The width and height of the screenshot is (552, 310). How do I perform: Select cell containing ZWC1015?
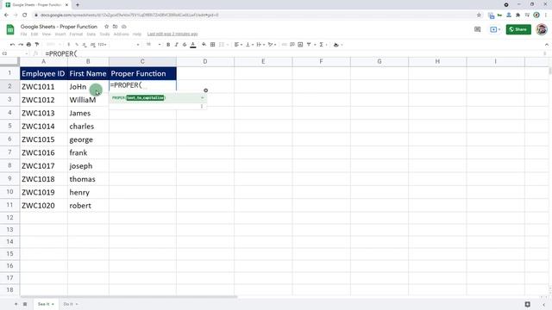(x=44, y=139)
